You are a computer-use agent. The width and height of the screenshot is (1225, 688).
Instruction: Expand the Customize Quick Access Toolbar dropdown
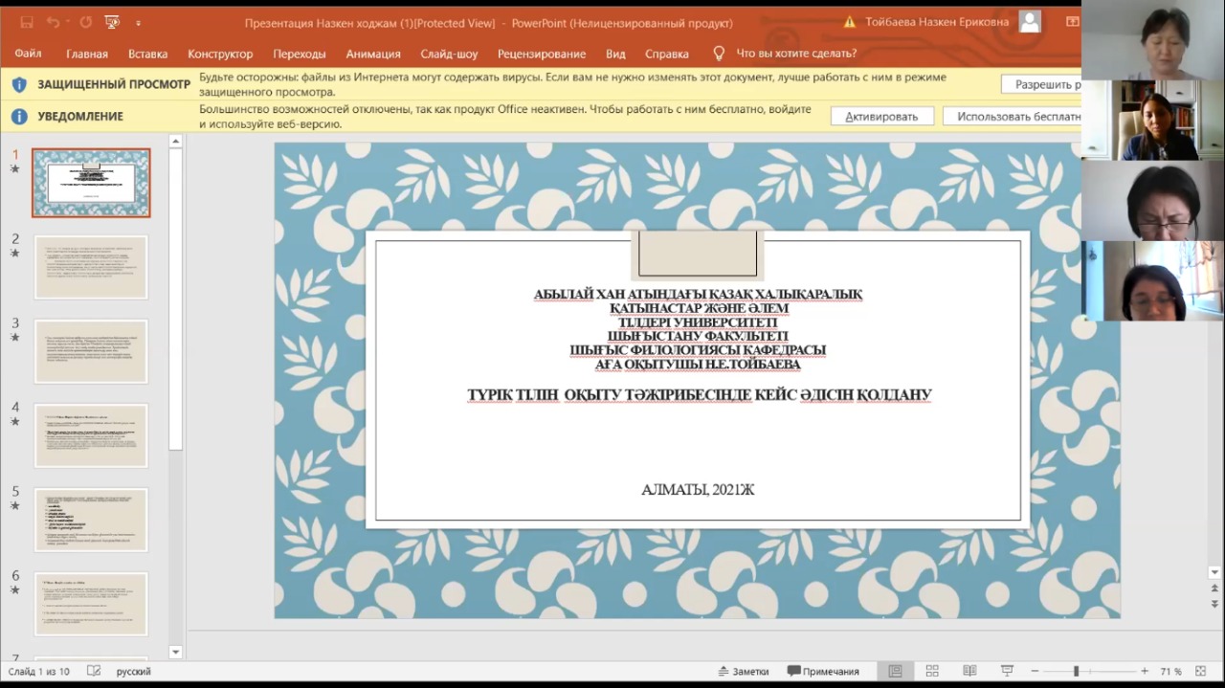coord(138,22)
